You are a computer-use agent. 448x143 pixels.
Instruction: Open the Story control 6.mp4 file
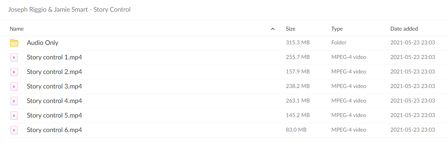click(x=55, y=130)
